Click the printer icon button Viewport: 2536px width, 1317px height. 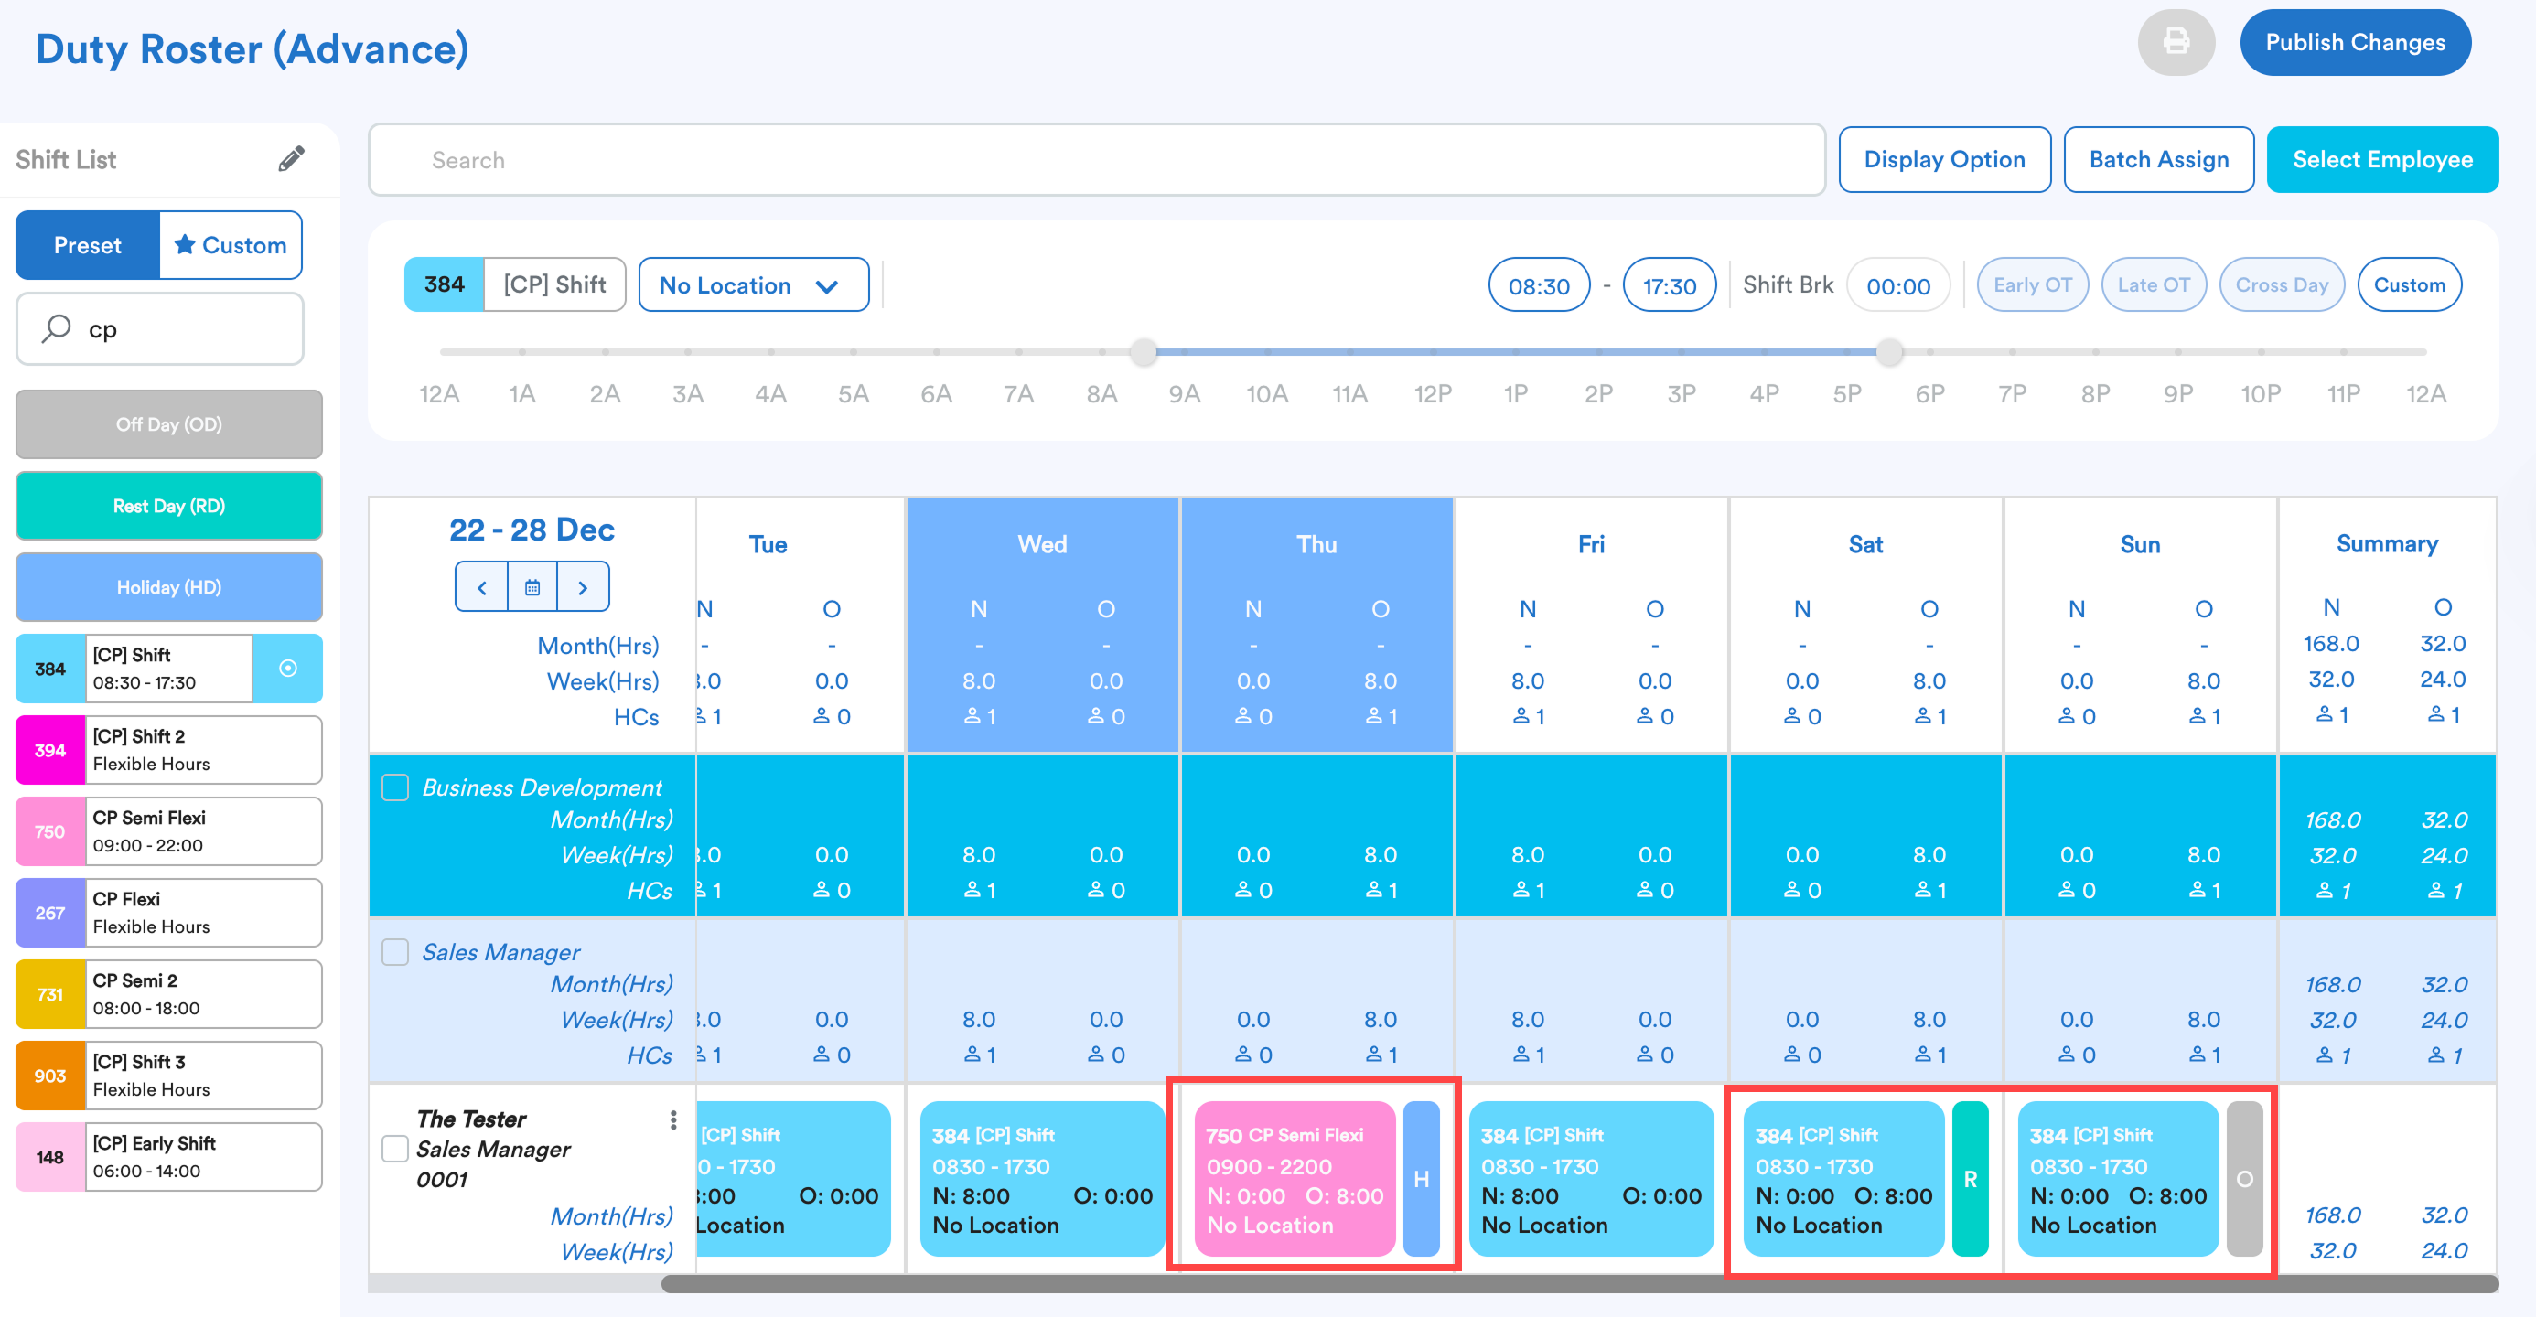point(2176,42)
